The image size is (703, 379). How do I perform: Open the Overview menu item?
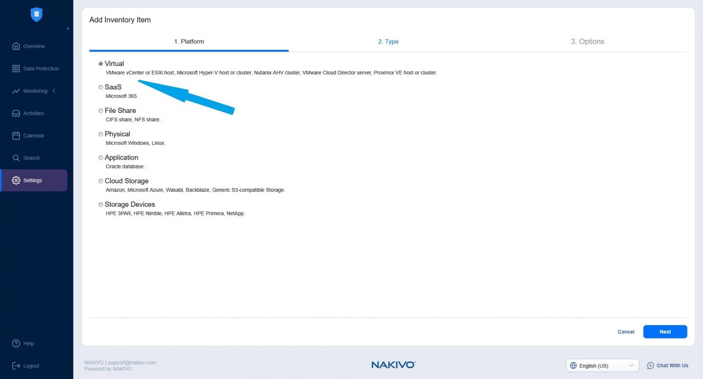pos(34,46)
